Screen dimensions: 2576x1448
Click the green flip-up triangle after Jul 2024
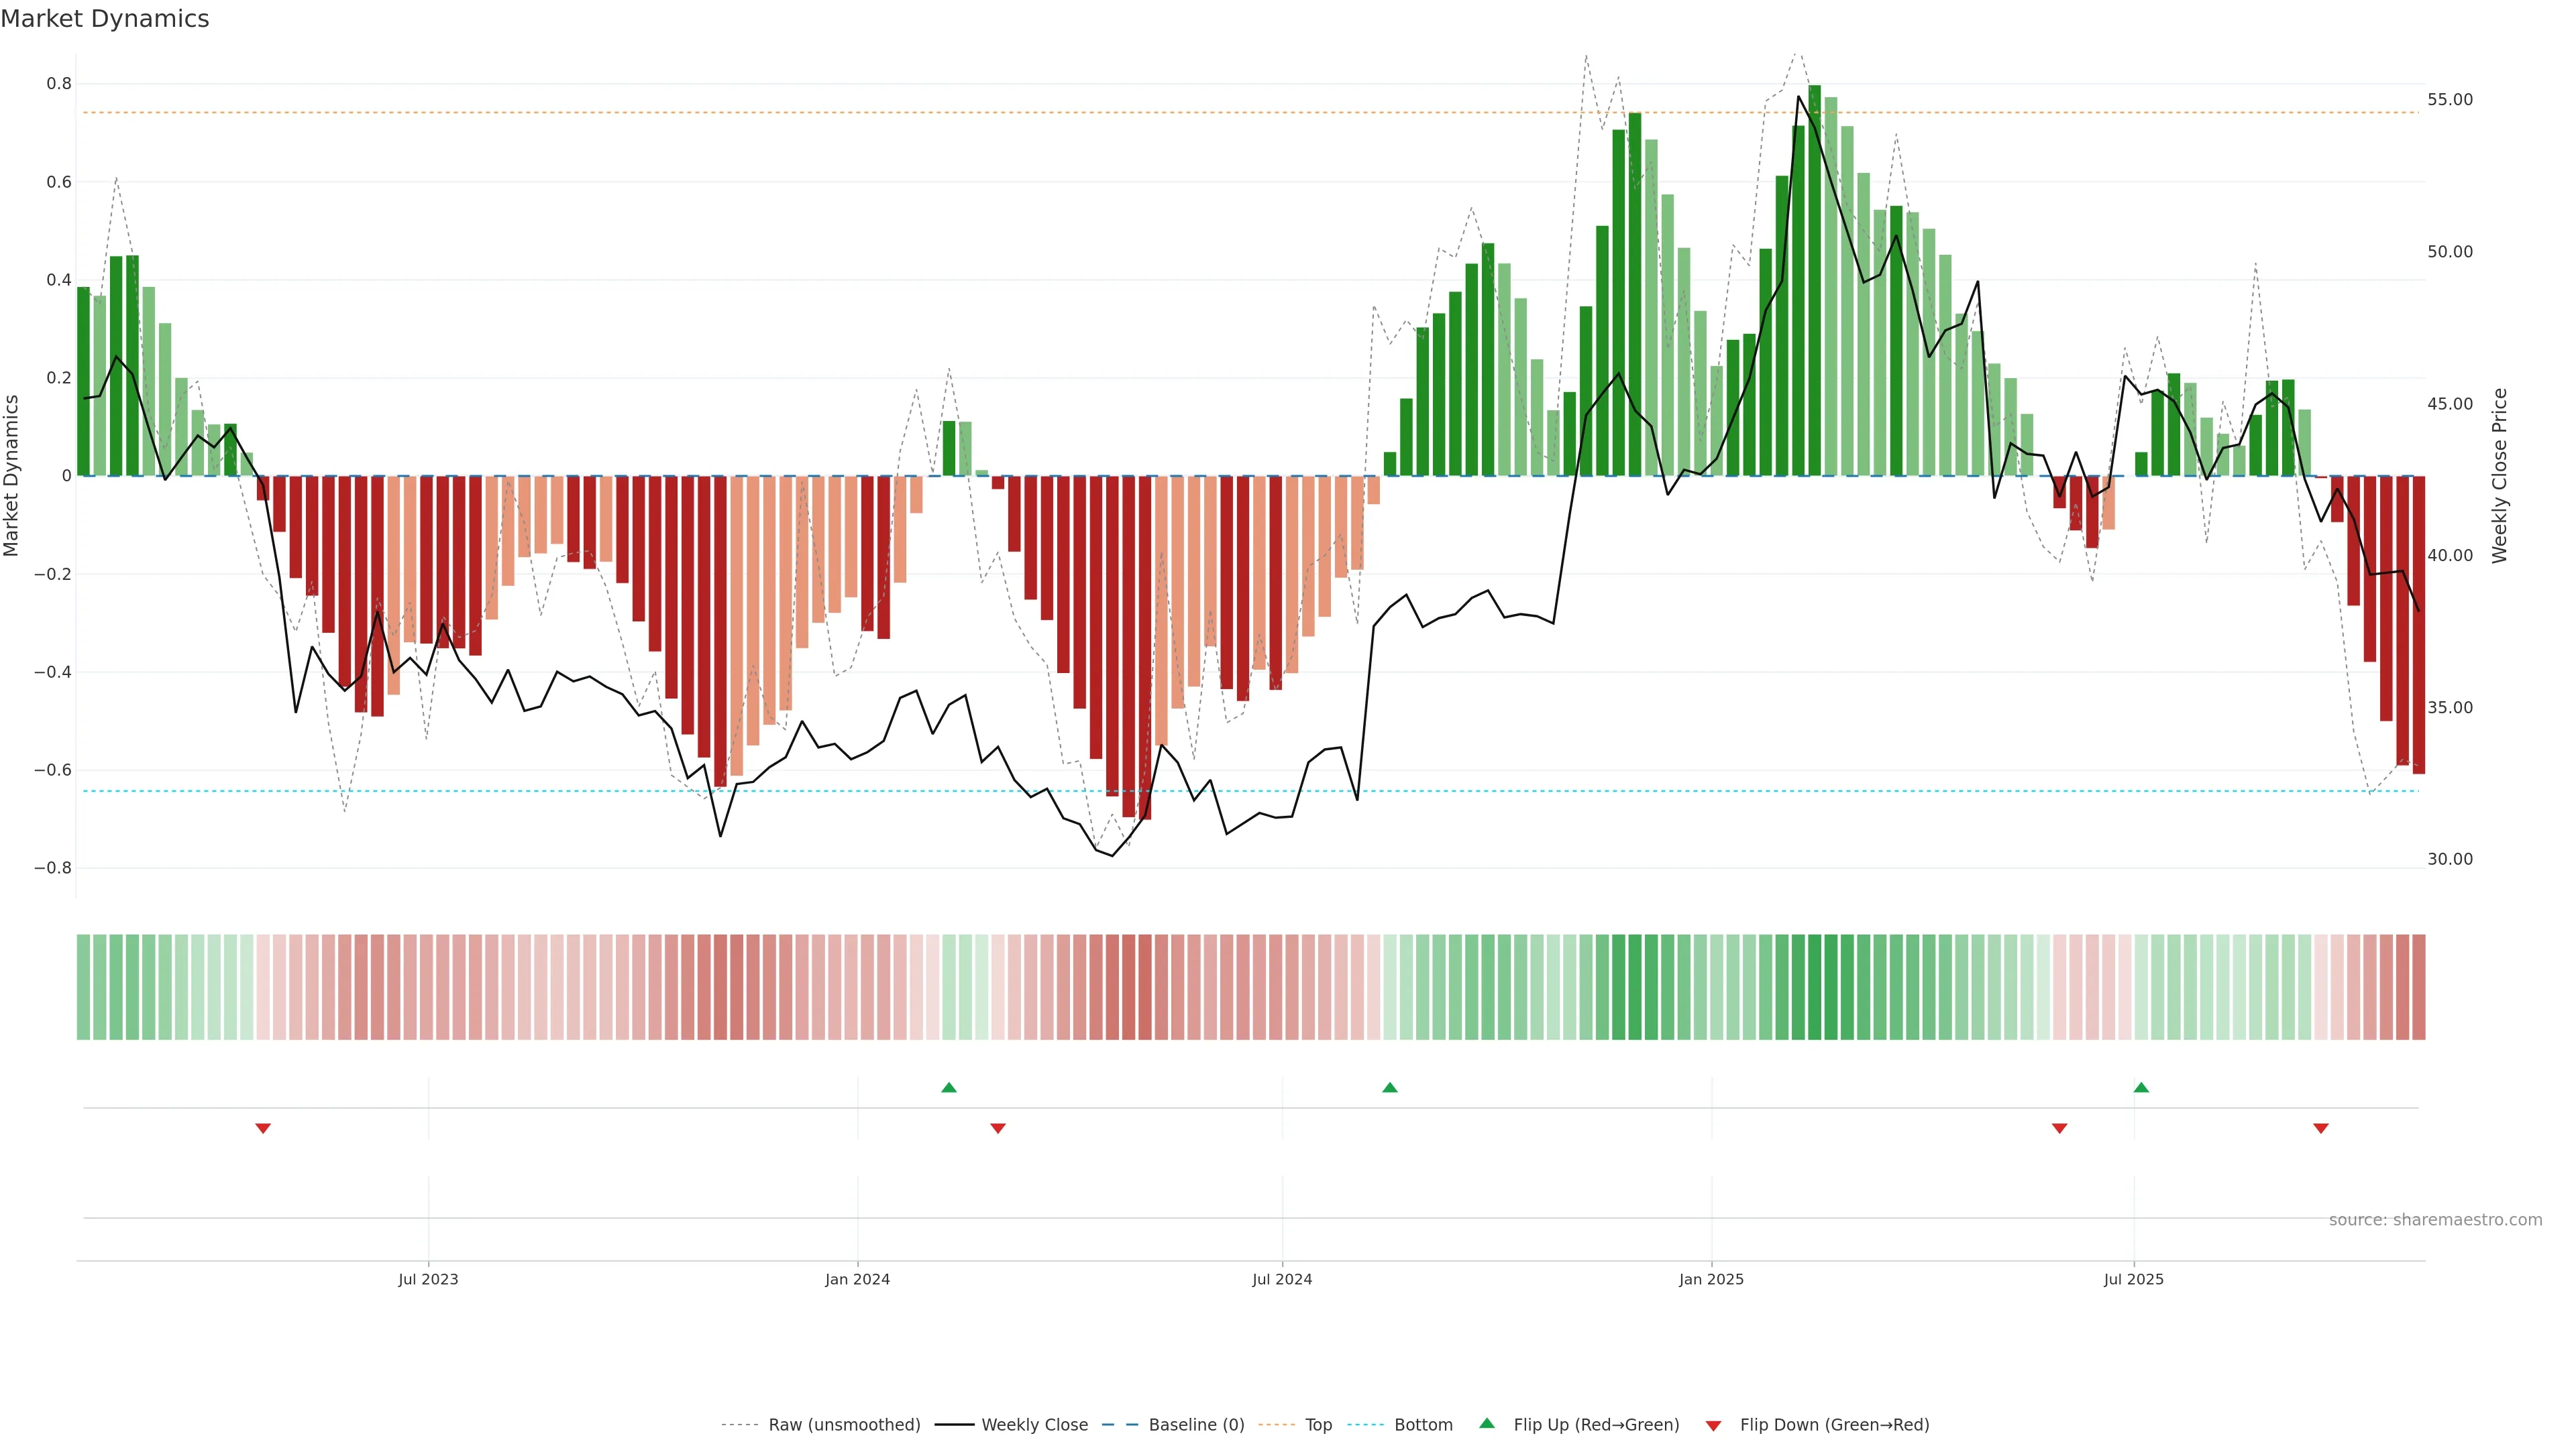pyautogui.click(x=1390, y=1087)
